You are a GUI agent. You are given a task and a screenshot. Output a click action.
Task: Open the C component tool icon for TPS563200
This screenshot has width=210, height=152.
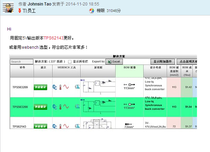pyautogui.click(x=55, y=107)
